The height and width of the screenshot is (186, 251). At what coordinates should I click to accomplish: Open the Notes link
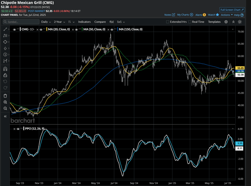click(x=168, y=15)
